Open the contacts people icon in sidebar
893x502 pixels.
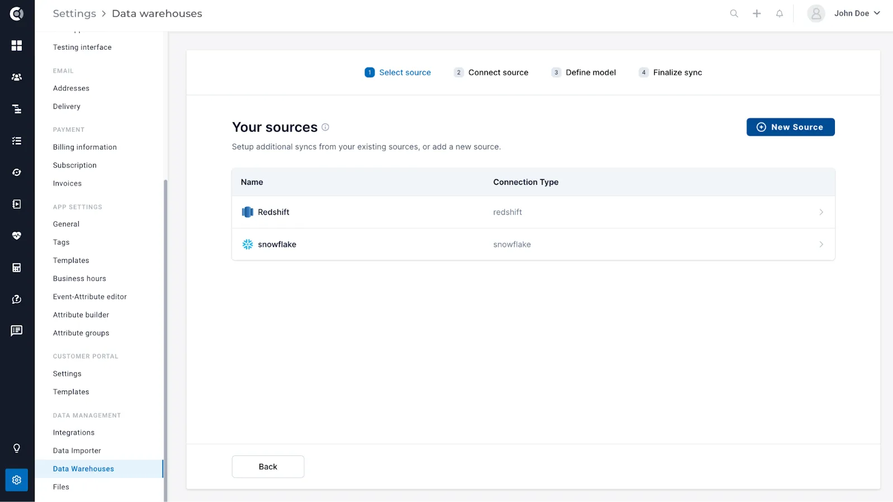click(17, 77)
